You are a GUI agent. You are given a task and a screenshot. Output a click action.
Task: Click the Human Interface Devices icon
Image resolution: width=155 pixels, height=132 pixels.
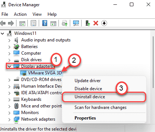pos(16,86)
